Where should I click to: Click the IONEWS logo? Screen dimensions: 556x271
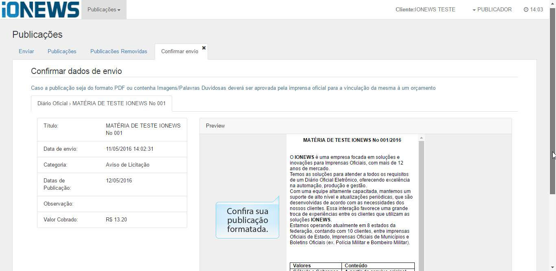(x=40, y=9)
